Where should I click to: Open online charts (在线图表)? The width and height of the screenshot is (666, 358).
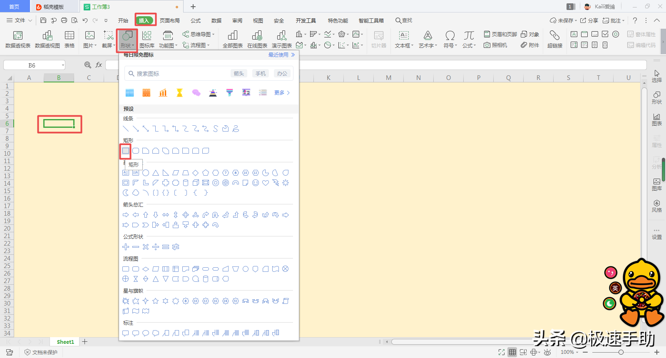[x=257, y=40]
